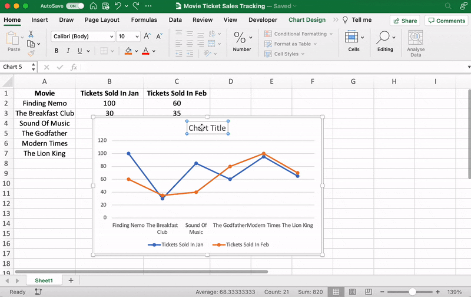Viewport: 471px width, 297px height.
Task: Click the horizontal scrollbar
Action: pos(141,272)
